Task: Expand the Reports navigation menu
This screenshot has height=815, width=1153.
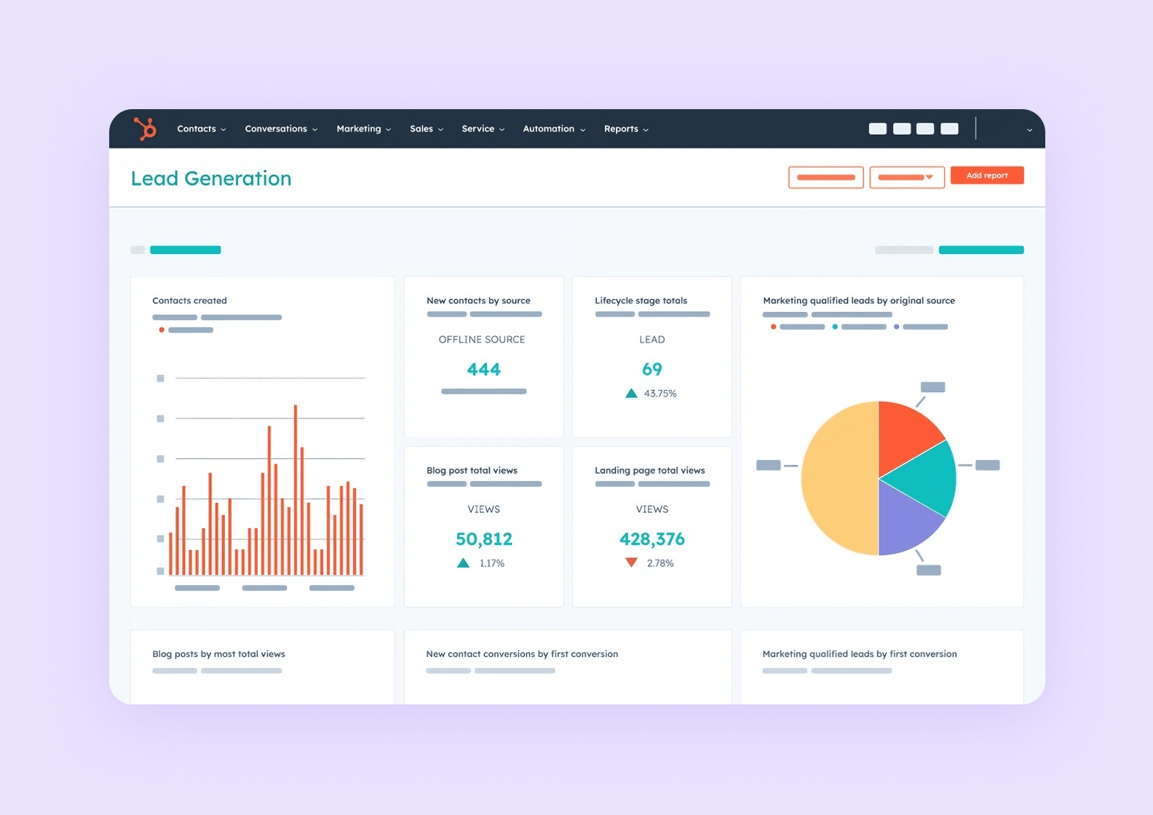Action: pos(625,129)
